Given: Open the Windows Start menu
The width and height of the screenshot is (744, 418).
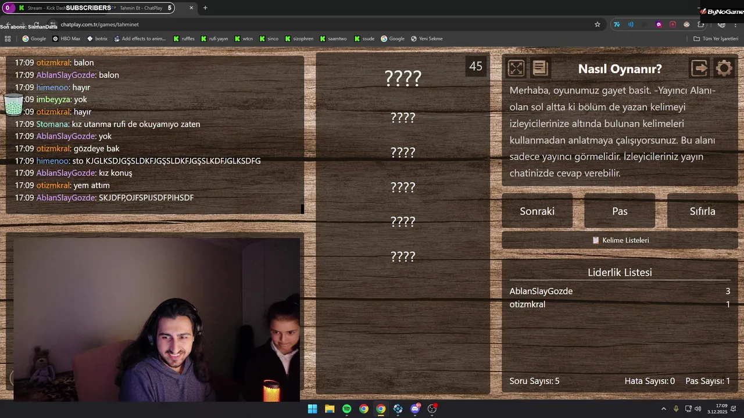Looking at the screenshot, I should 312,409.
